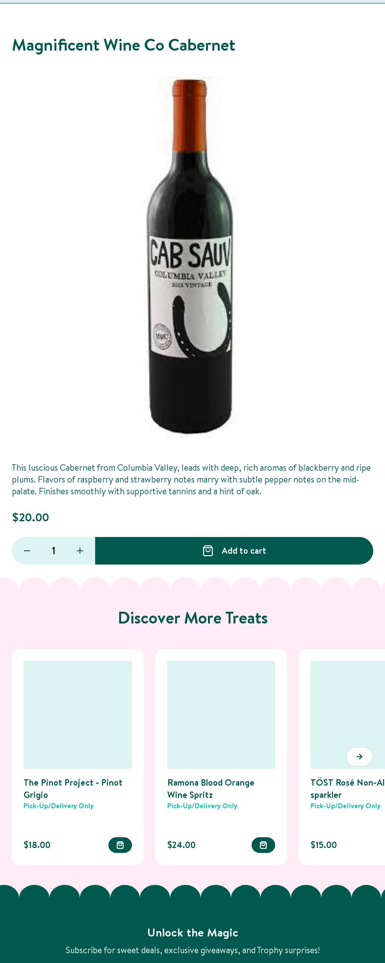Image resolution: width=385 pixels, height=963 pixels.
Task: Click the Unlock the Magic heading
Action: 193,933
